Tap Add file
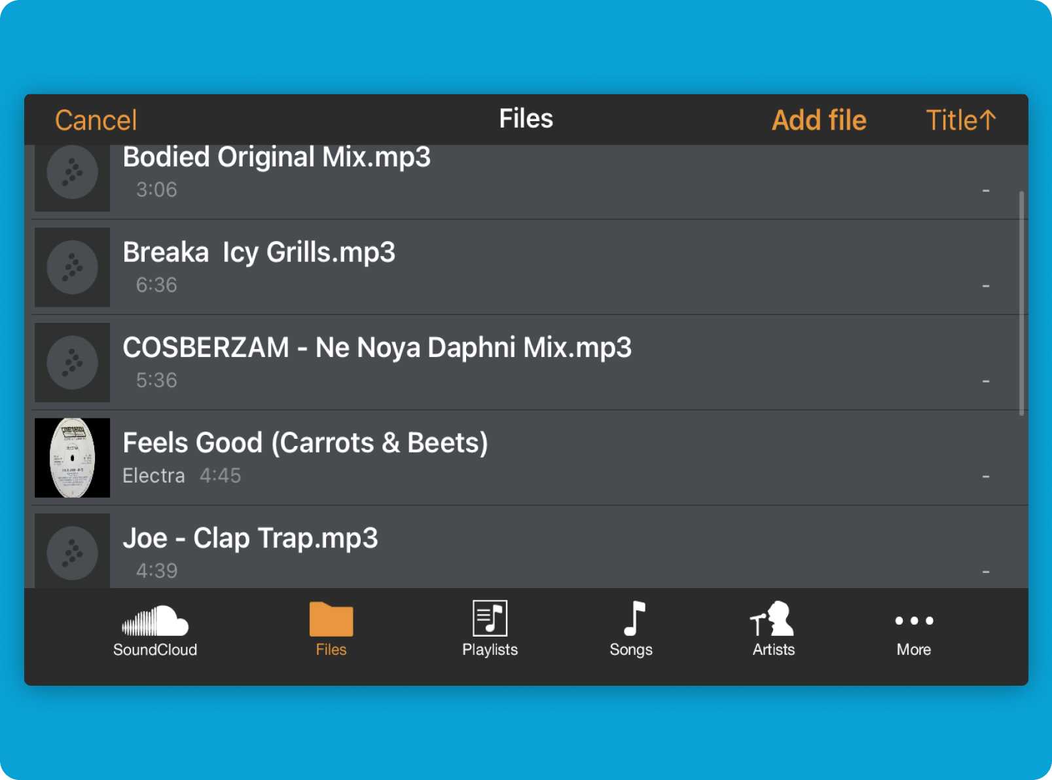 [819, 119]
